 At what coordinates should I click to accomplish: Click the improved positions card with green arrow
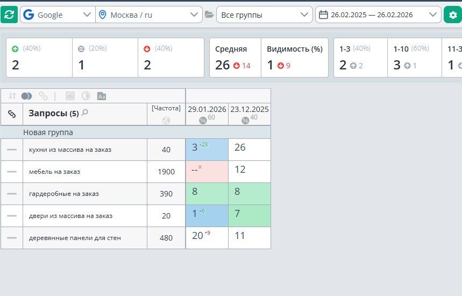point(39,58)
